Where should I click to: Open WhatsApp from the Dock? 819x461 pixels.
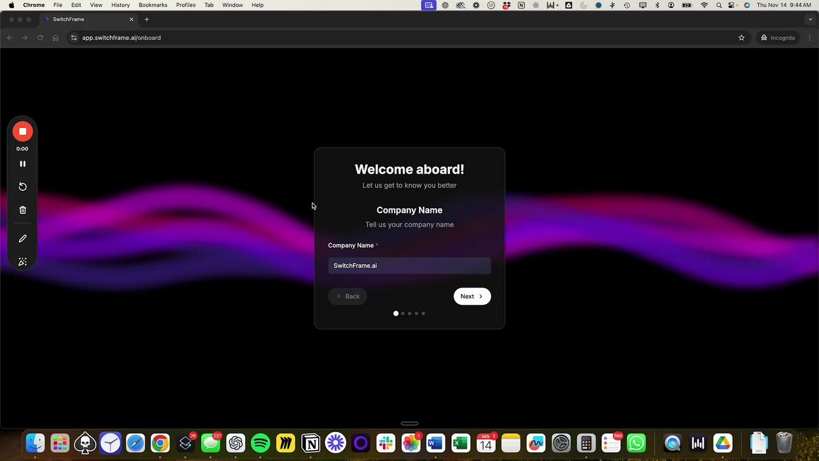pos(636,443)
